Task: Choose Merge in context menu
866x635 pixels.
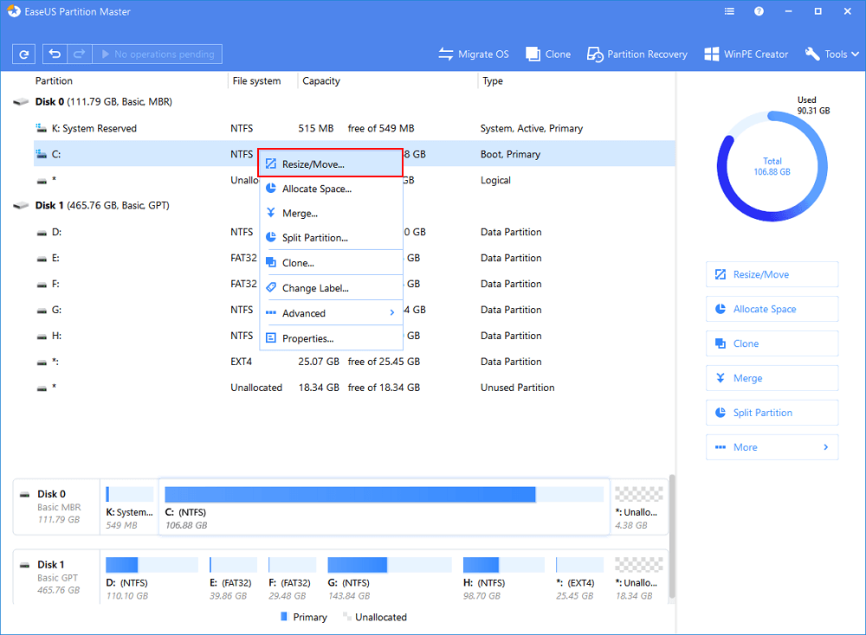Action: [x=331, y=213]
